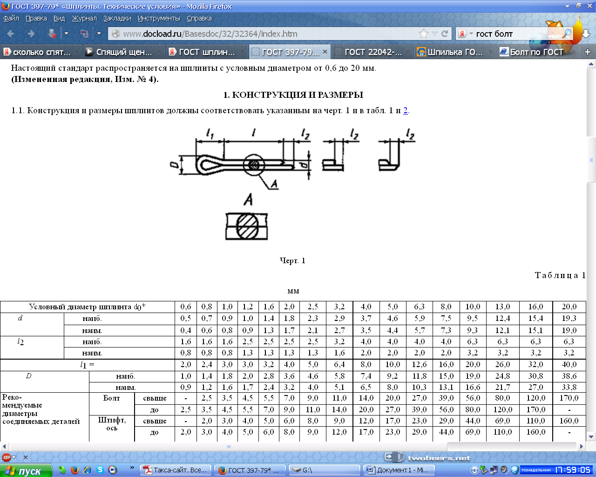Click the section A cross-section drawing
This screenshot has width=596, height=477.
pyautogui.click(x=247, y=226)
